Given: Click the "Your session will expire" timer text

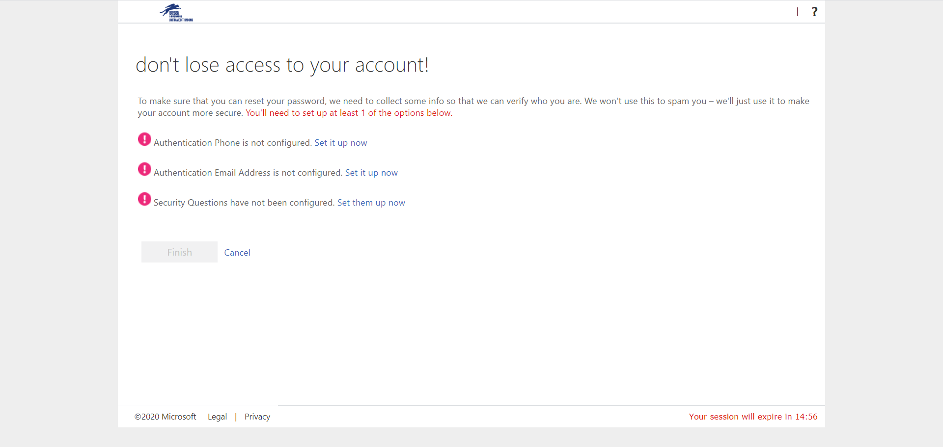Looking at the screenshot, I should tap(753, 417).
